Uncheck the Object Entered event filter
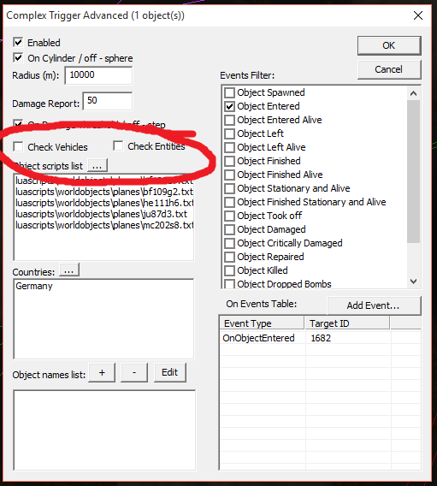Screen dimensions: 437x486 (x=229, y=106)
